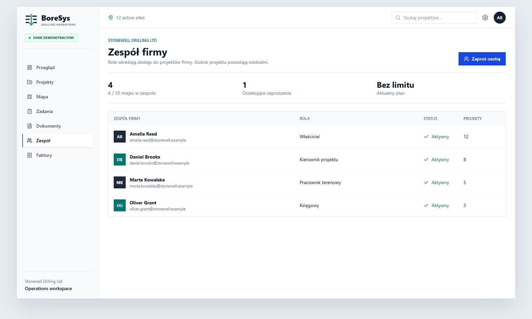This screenshot has height=319, width=532.
Task: Click the Projekty sidebar icon
Action: pos(30,82)
